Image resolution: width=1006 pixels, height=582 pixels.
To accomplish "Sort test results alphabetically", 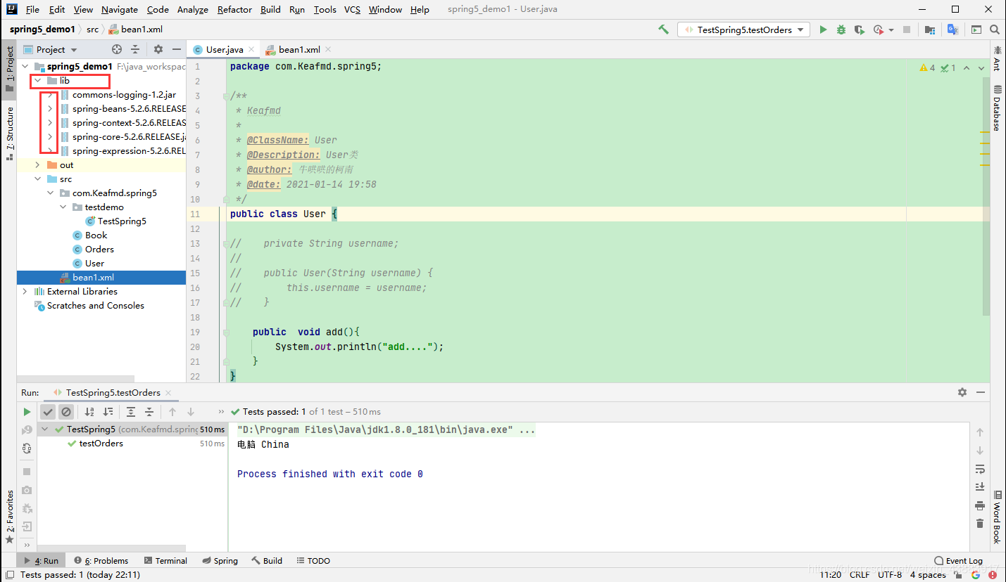I will coord(89,412).
